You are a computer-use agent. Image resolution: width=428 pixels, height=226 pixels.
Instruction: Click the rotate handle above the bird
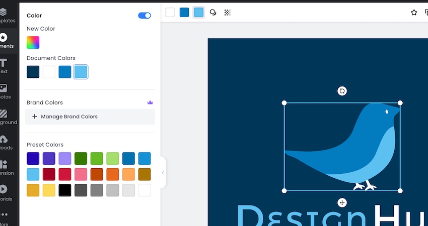click(342, 91)
